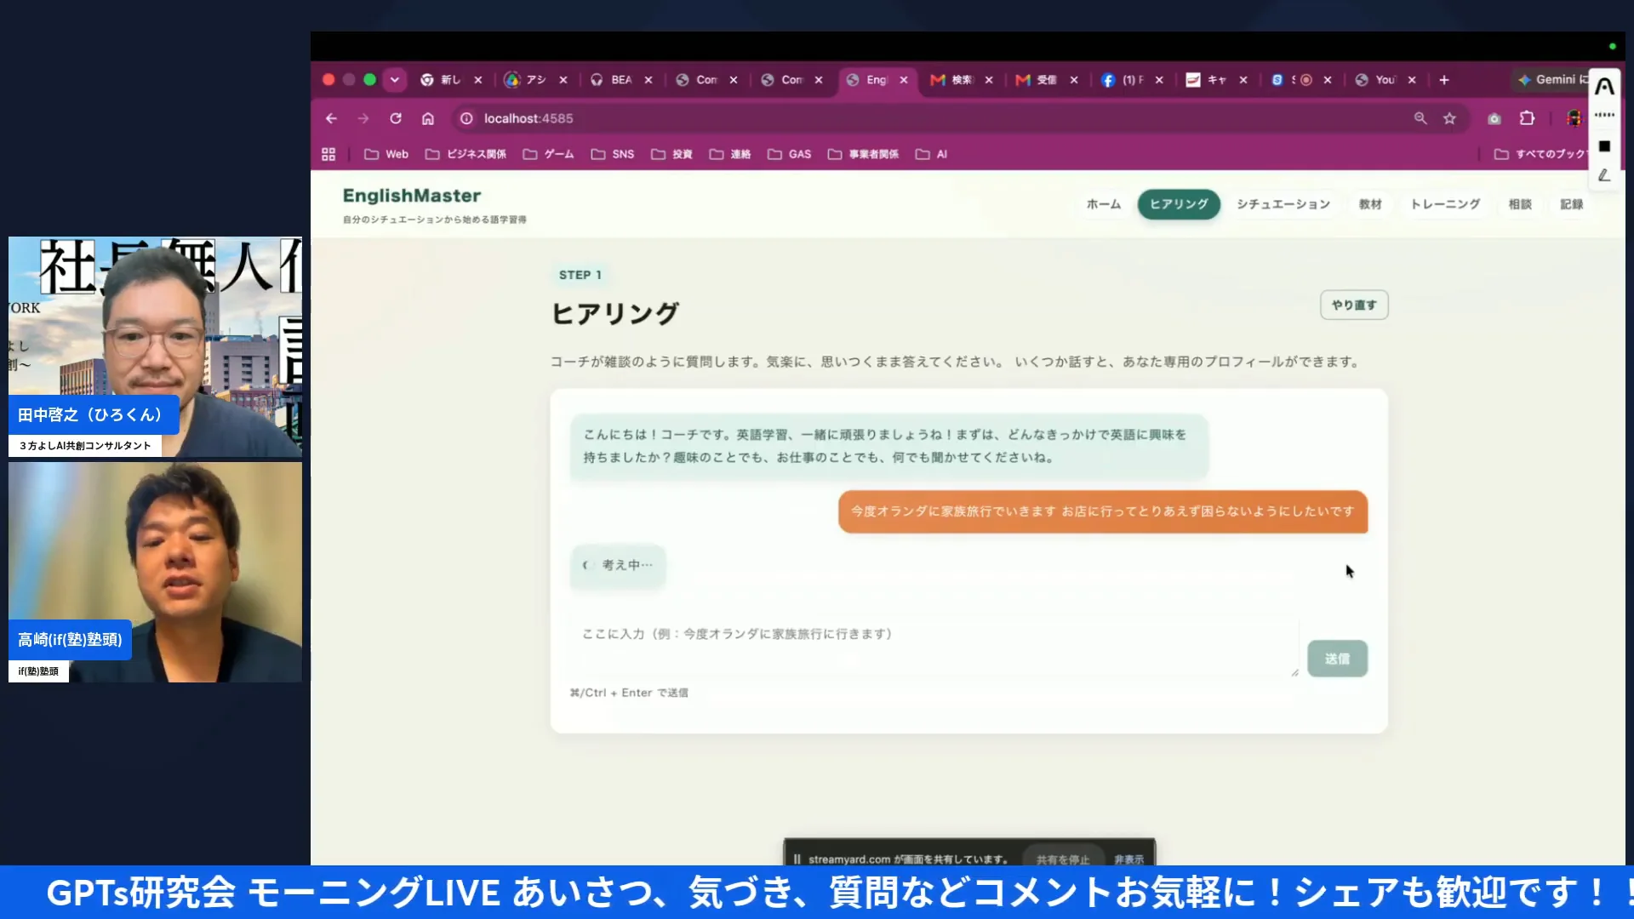Click the 共有を停止 stop sharing button
The height and width of the screenshot is (919, 1634).
coord(1062,859)
